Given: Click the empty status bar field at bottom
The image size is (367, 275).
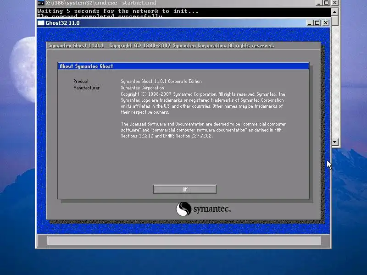Looking at the screenshot, I should (184, 240).
